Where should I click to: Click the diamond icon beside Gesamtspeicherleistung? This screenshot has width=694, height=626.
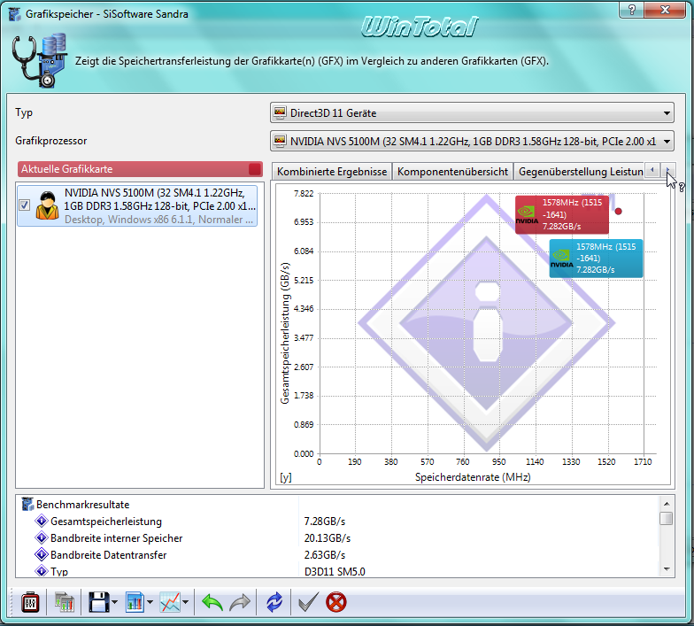pos(41,521)
